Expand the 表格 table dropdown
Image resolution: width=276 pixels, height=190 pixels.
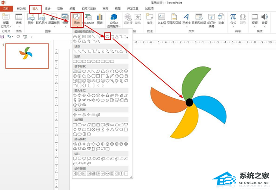click(x=19, y=26)
